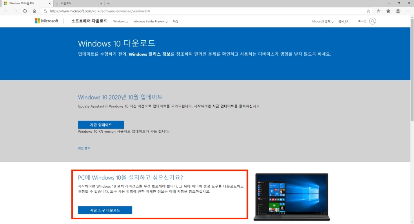Switch to the 다운로드 tab
The image size is (414, 224).
pyautogui.click(x=79, y=4)
